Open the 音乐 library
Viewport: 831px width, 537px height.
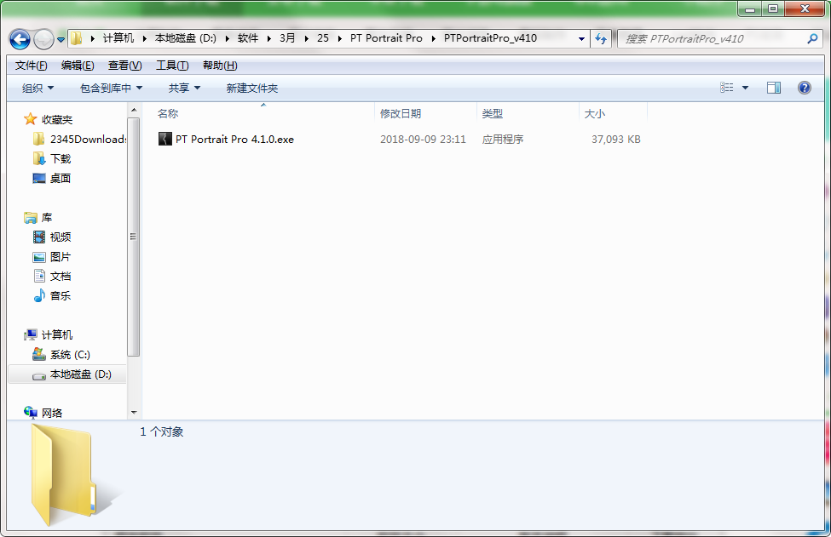pos(61,296)
